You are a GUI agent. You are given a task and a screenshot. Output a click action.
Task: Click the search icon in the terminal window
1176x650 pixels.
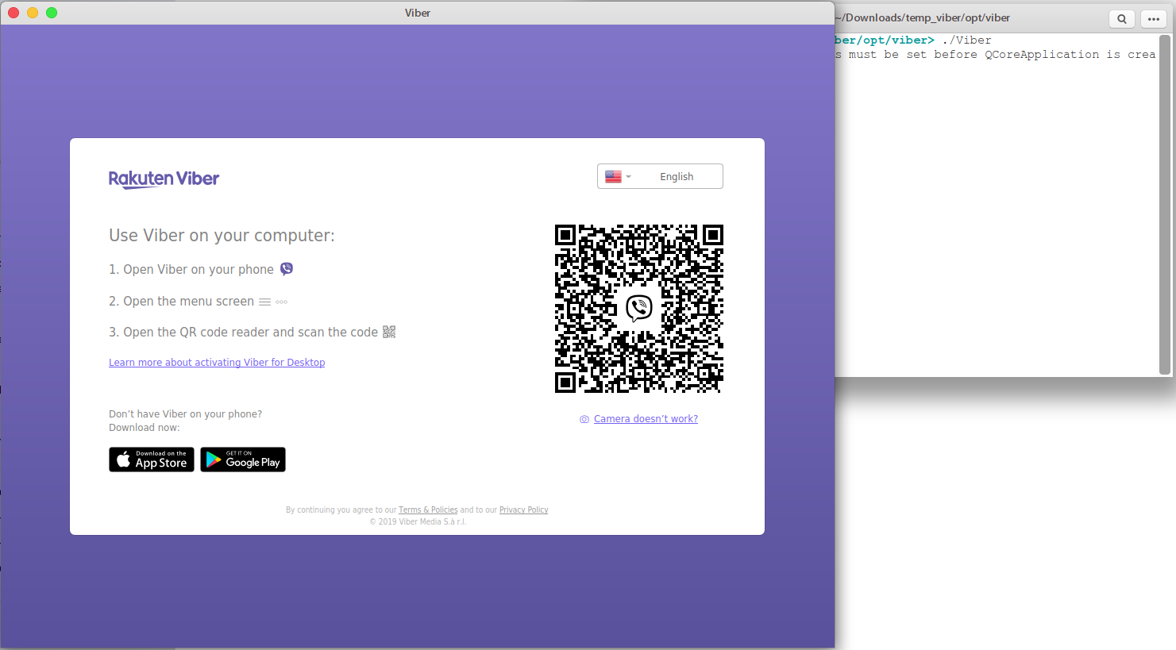(x=1122, y=19)
